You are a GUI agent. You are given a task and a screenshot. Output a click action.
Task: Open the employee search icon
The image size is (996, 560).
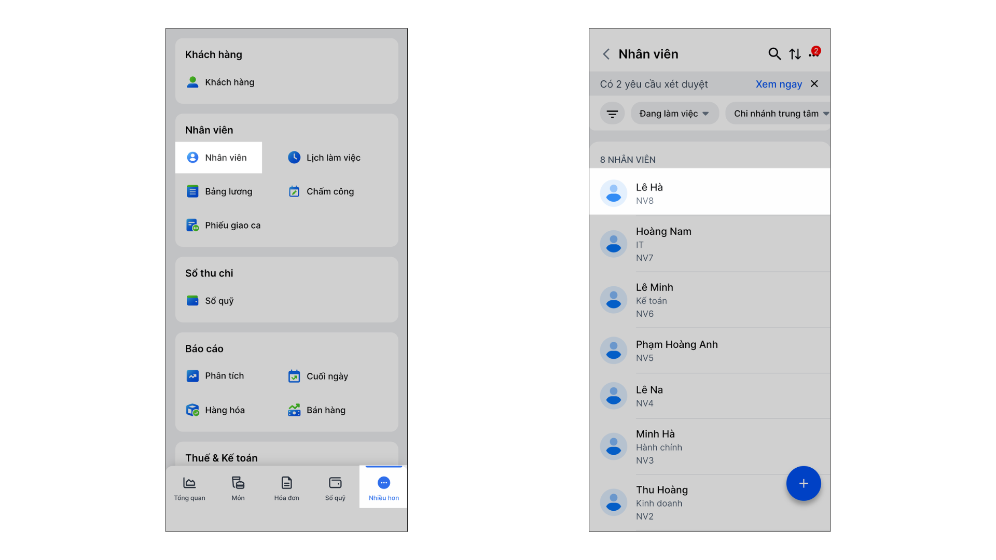pyautogui.click(x=774, y=54)
